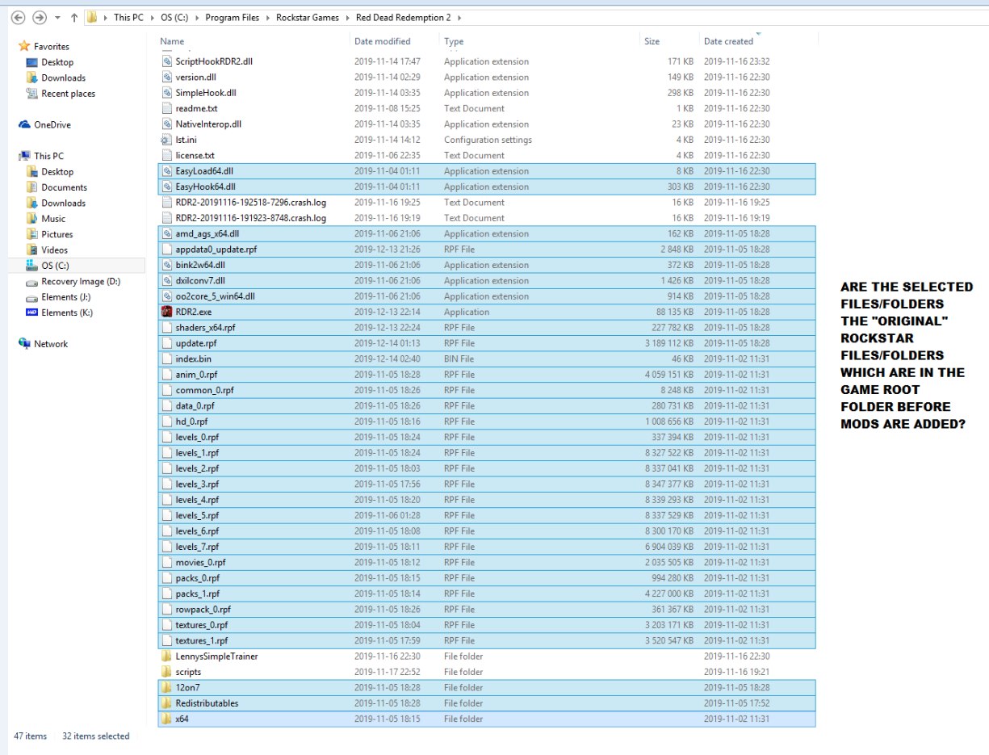989x755 pixels.
Task: Click the OS (C:) drive icon in sidebar
Action: (32, 266)
